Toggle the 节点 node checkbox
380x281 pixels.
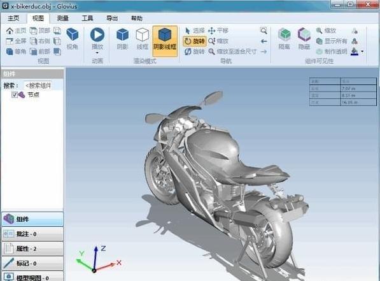pyautogui.click(x=15, y=95)
